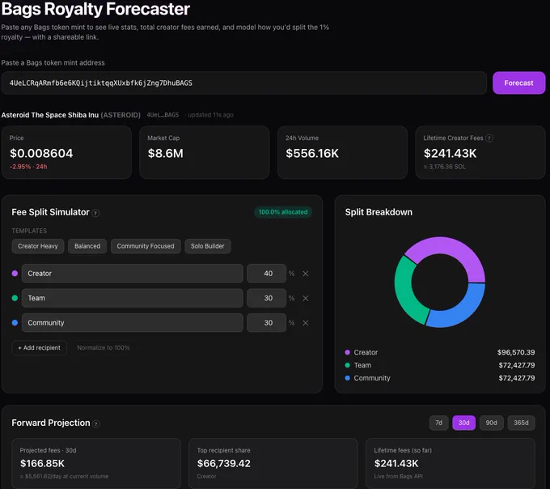Edit the Community recipient name field

[x=132, y=322]
